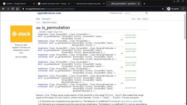The width and height of the screenshot is (187, 105).
Task: Click the std::is_permutation page heading
Action: point(53,28)
